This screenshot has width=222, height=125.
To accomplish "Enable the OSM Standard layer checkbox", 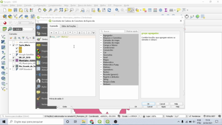I will tap(14, 69).
